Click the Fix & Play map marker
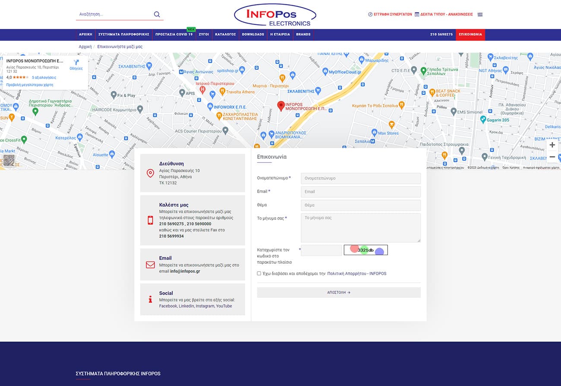The width and height of the screenshot is (561, 386). tap(113, 95)
